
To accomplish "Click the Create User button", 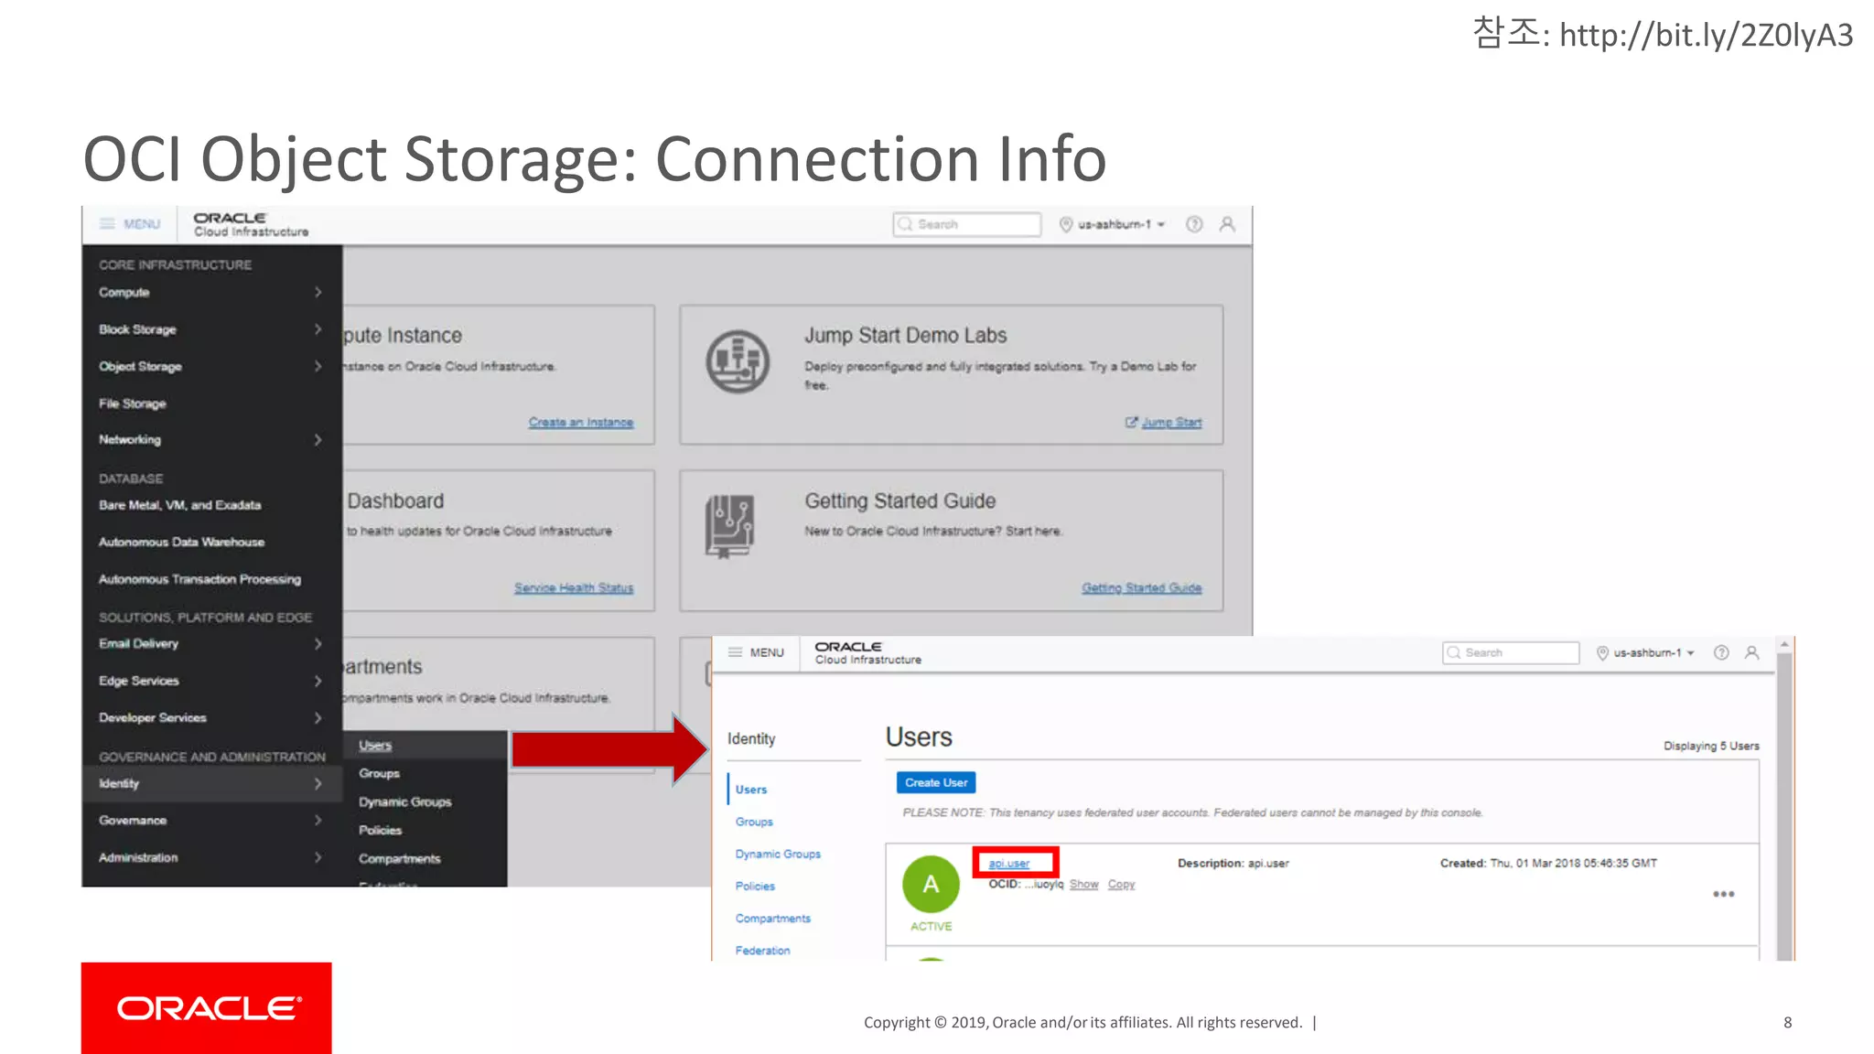I will (936, 782).
